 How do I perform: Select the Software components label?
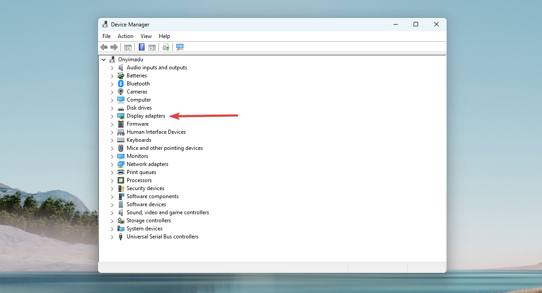pos(153,196)
